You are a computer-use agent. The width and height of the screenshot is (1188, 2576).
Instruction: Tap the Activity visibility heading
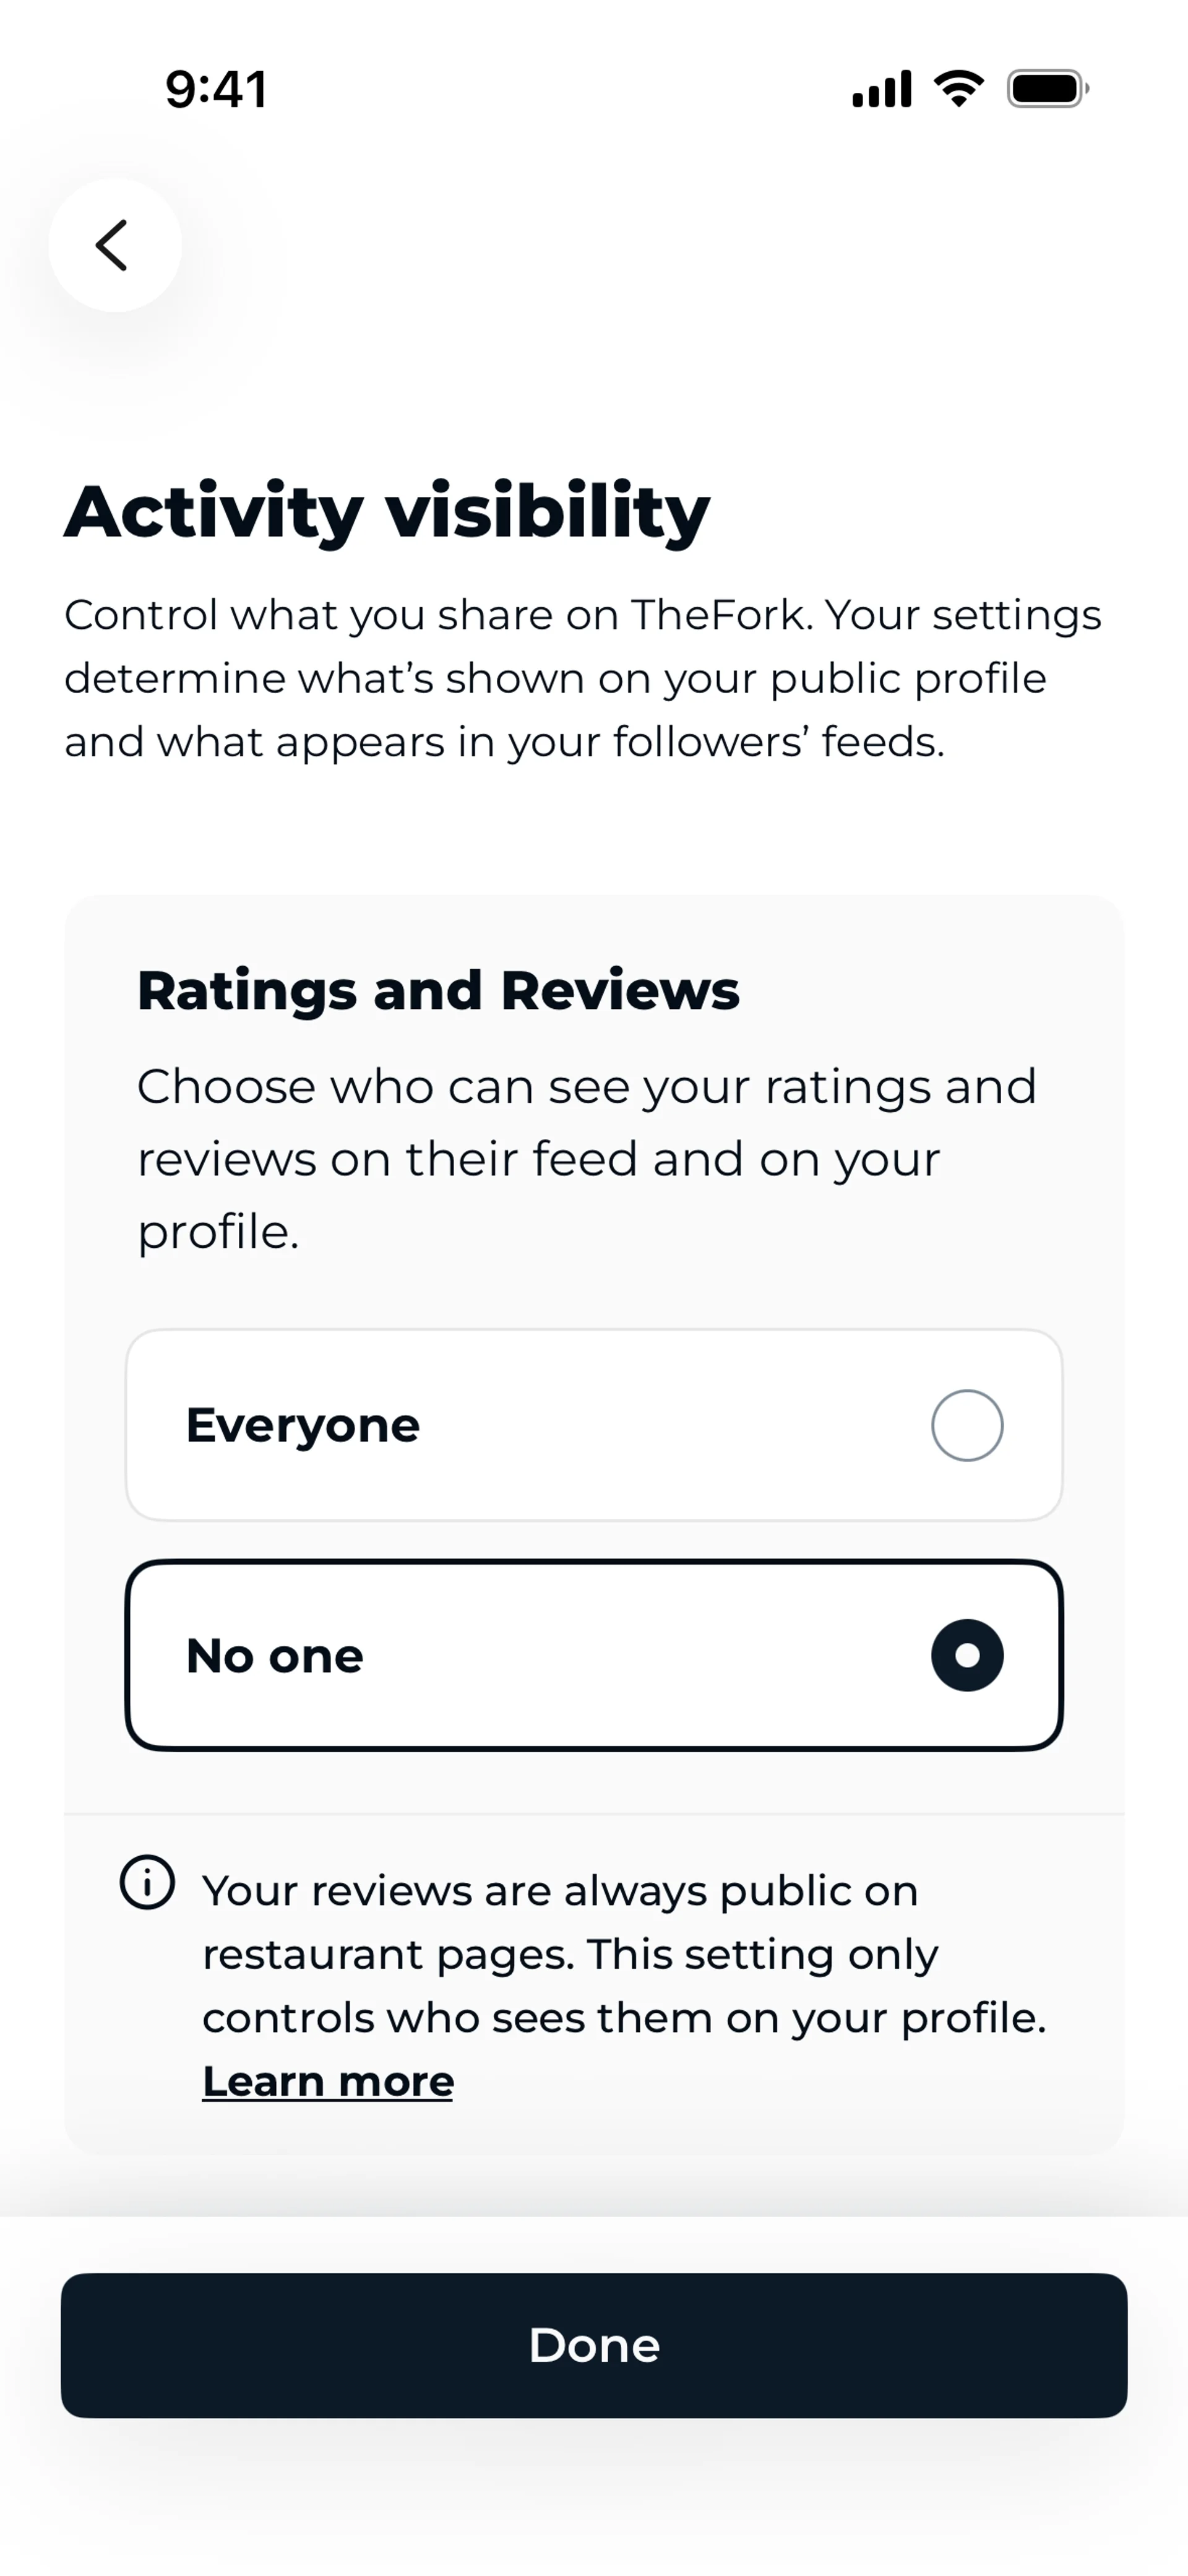click(387, 511)
